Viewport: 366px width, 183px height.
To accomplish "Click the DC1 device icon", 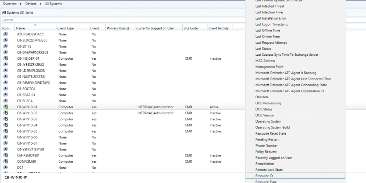I will 6,168.
